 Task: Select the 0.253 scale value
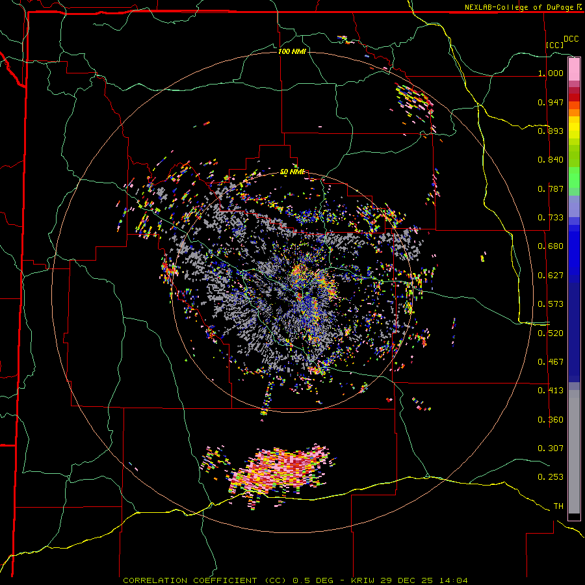(551, 477)
